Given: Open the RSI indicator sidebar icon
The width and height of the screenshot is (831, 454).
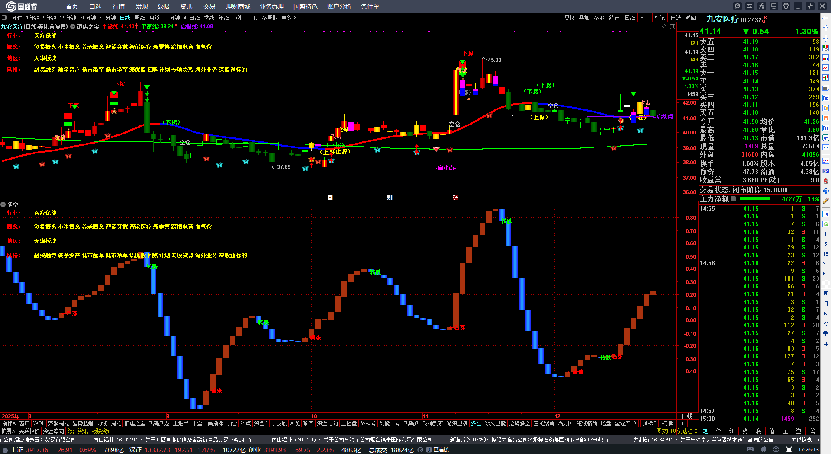Looking at the screenshot, I should tap(826, 171).
